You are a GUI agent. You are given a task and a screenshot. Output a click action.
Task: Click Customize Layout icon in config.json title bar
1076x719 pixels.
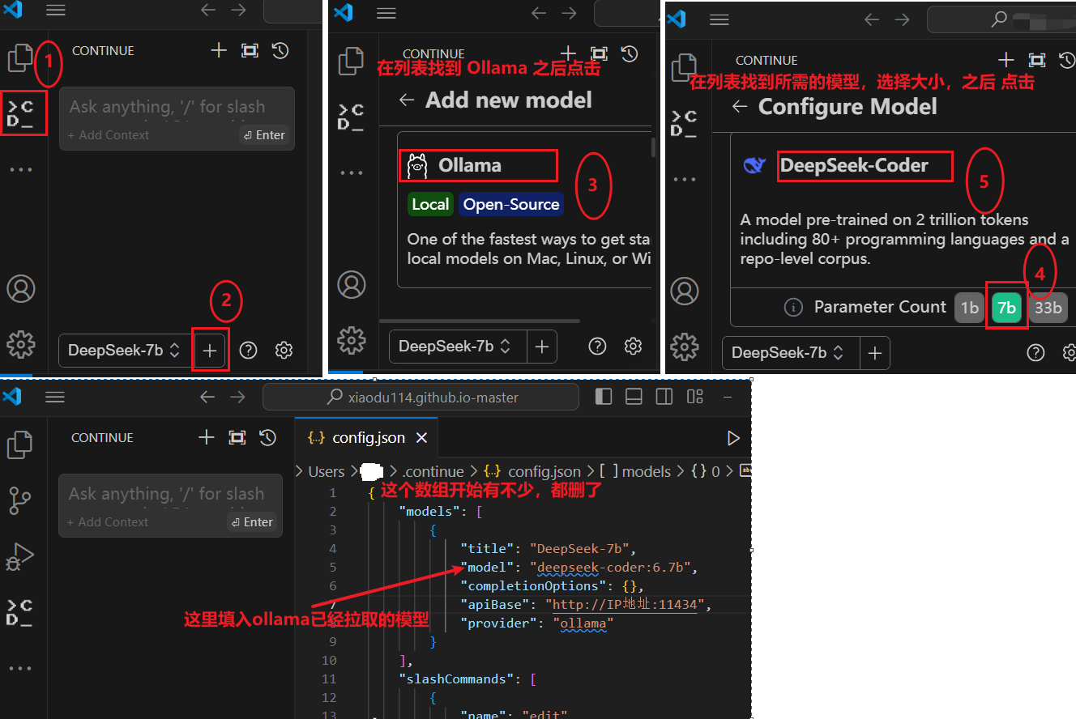coord(694,397)
